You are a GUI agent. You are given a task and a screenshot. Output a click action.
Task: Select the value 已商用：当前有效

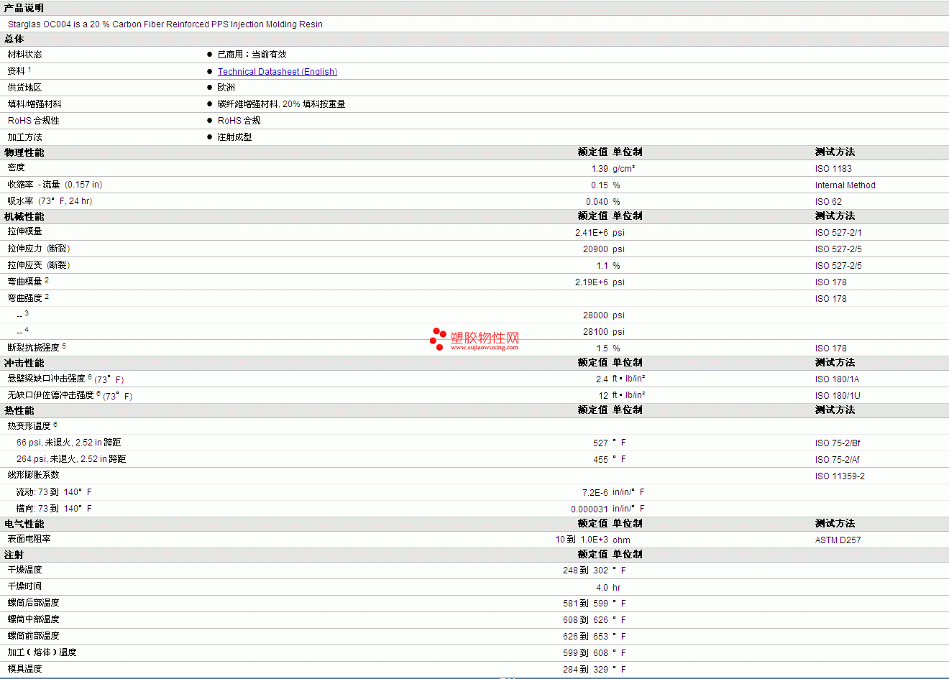point(252,55)
